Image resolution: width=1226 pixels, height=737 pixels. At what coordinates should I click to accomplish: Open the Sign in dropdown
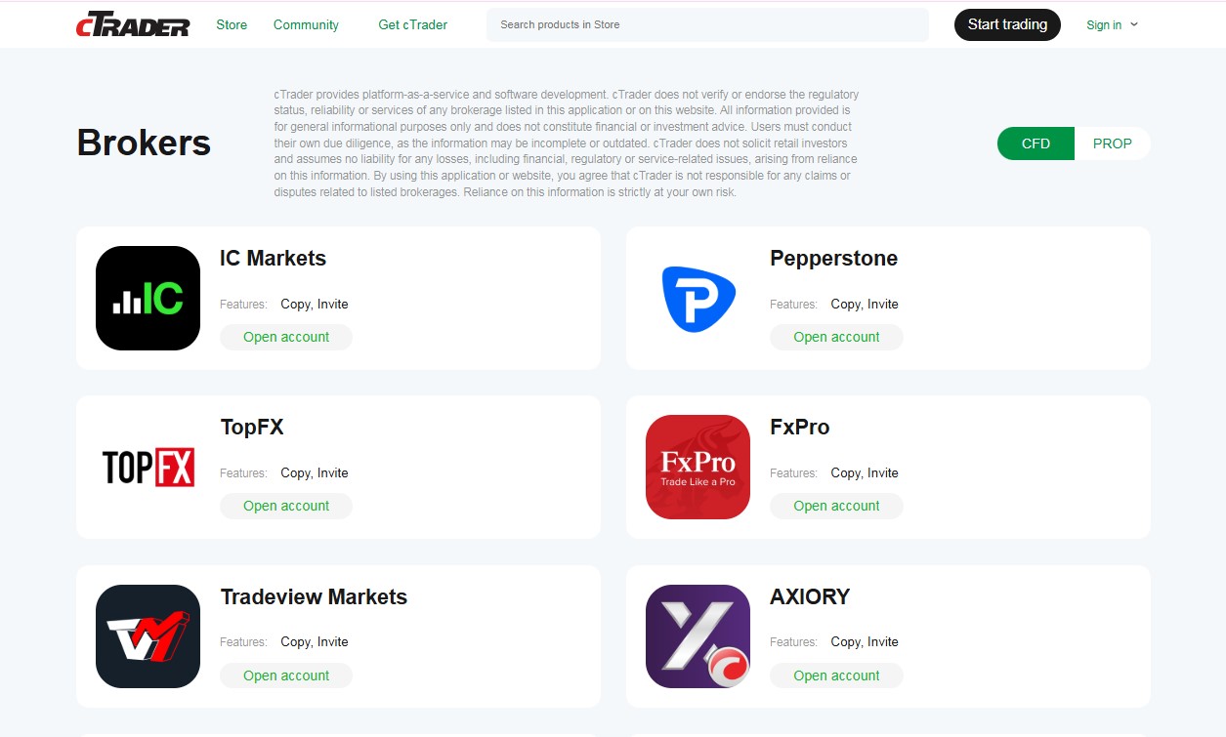pyautogui.click(x=1105, y=24)
